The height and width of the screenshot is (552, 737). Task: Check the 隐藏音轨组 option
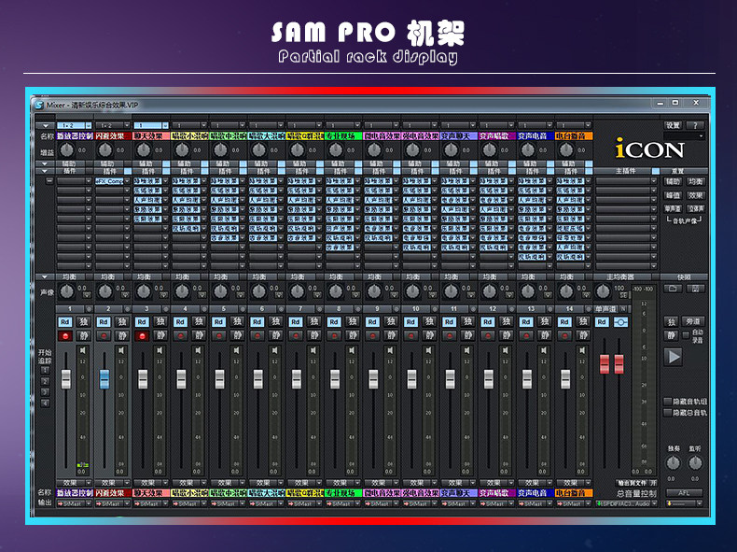tap(667, 402)
